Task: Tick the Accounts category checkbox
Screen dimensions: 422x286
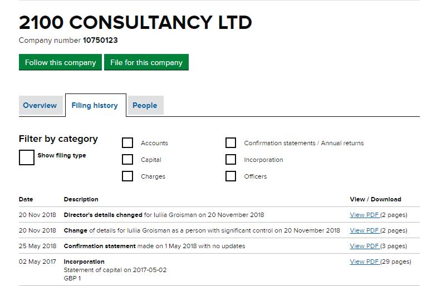Action: [127, 143]
